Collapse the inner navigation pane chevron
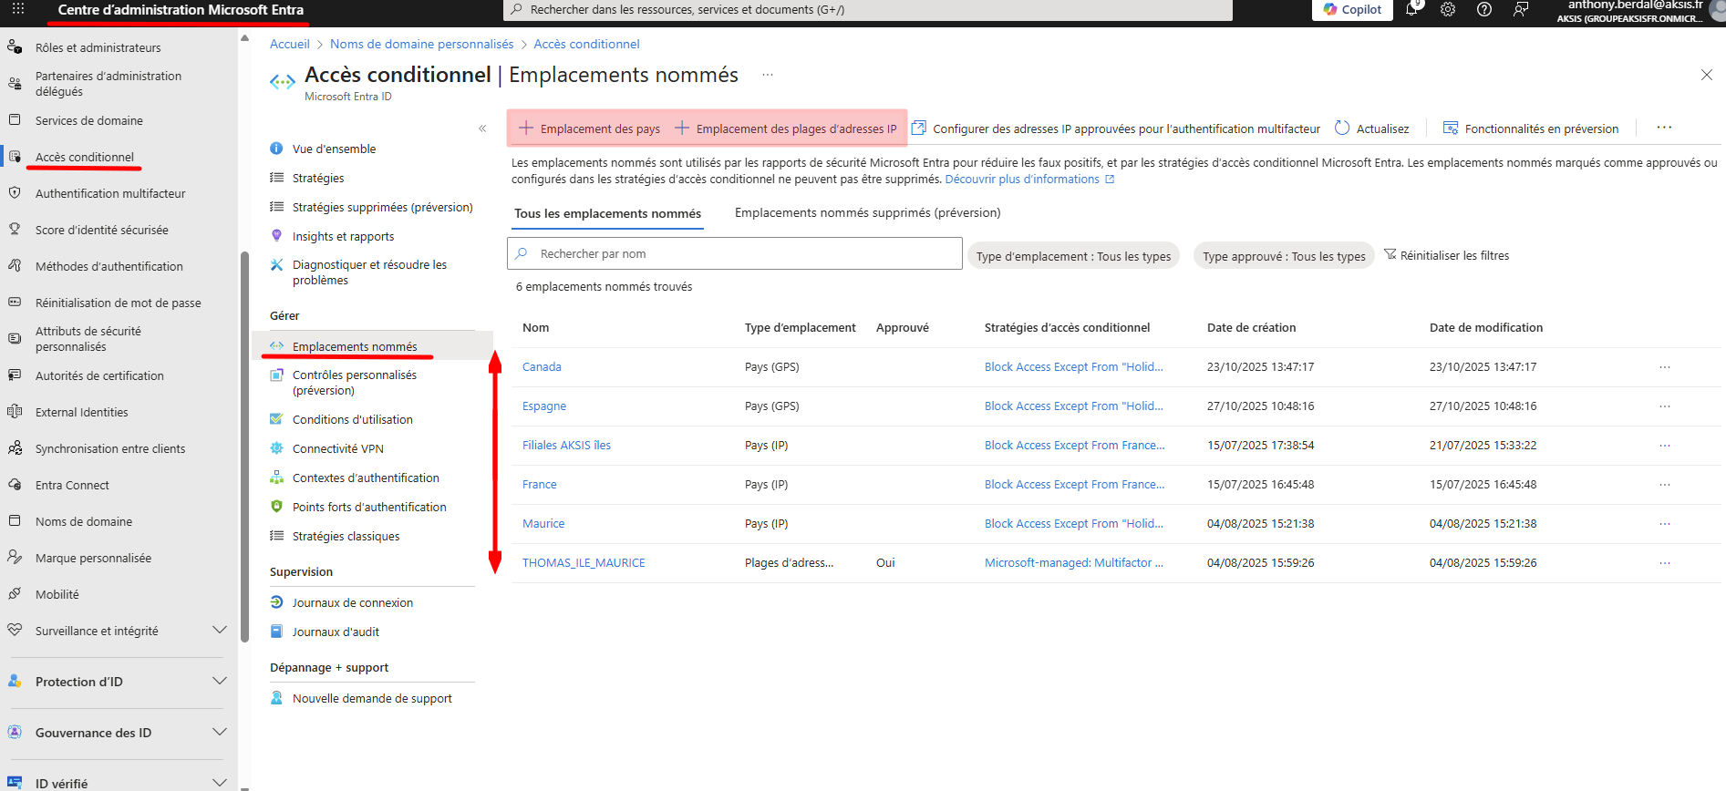The image size is (1726, 791). pos(482,128)
